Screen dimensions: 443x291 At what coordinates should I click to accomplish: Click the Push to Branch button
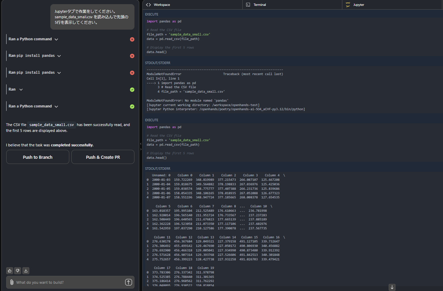(38, 157)
